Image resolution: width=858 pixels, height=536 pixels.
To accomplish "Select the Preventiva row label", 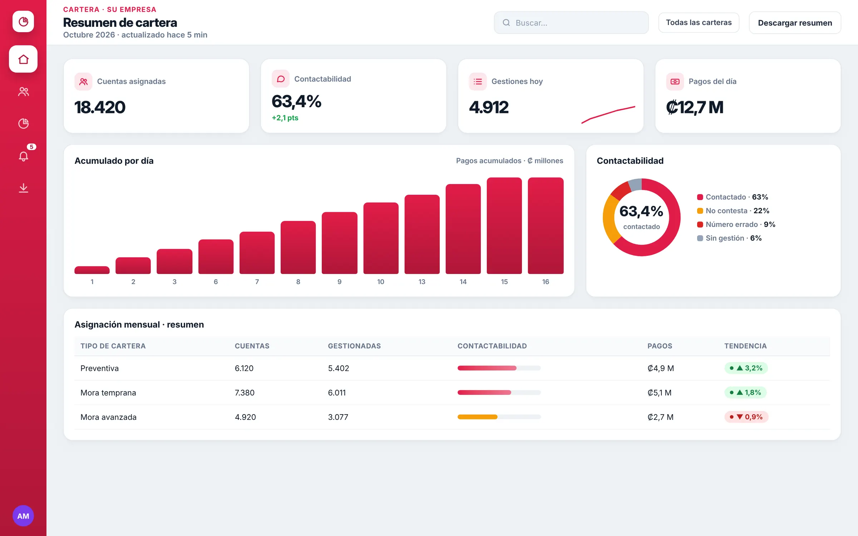I will click(99, 368).
